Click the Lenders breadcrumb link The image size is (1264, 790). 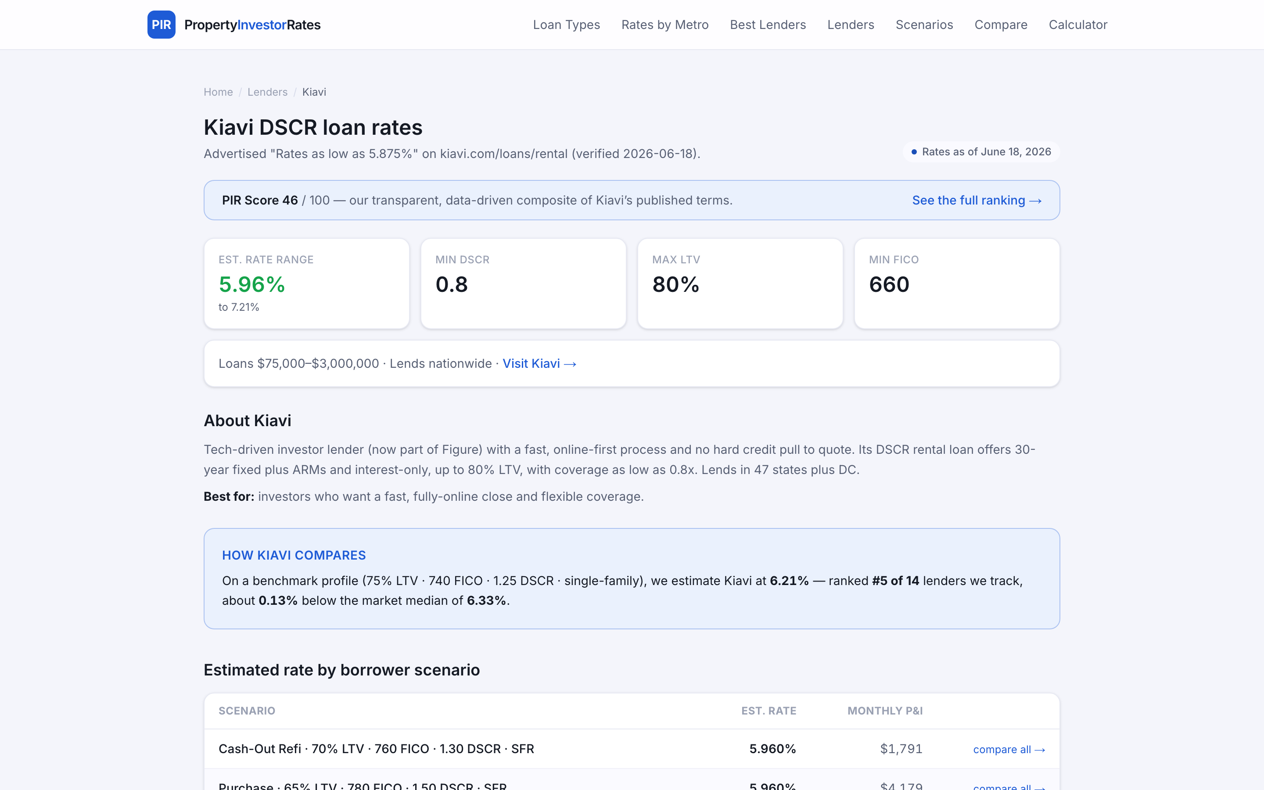coord(267,92)
